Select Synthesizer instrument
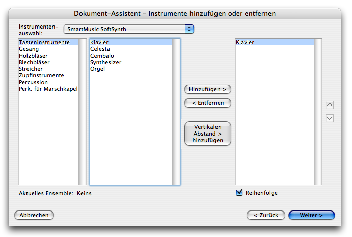Viewport: 352px width, 237px height. 106,62
